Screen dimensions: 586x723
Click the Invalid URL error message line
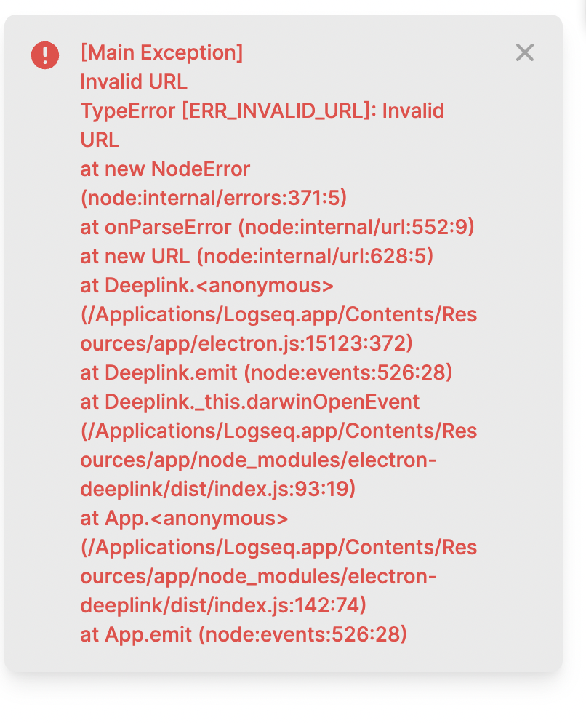point(133,81)
